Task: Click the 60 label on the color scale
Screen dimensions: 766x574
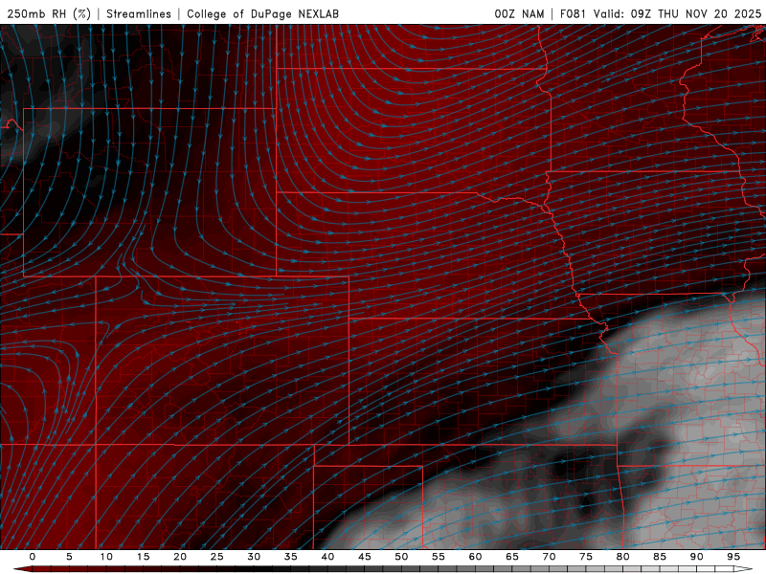Action: click(x=475, y=557)
